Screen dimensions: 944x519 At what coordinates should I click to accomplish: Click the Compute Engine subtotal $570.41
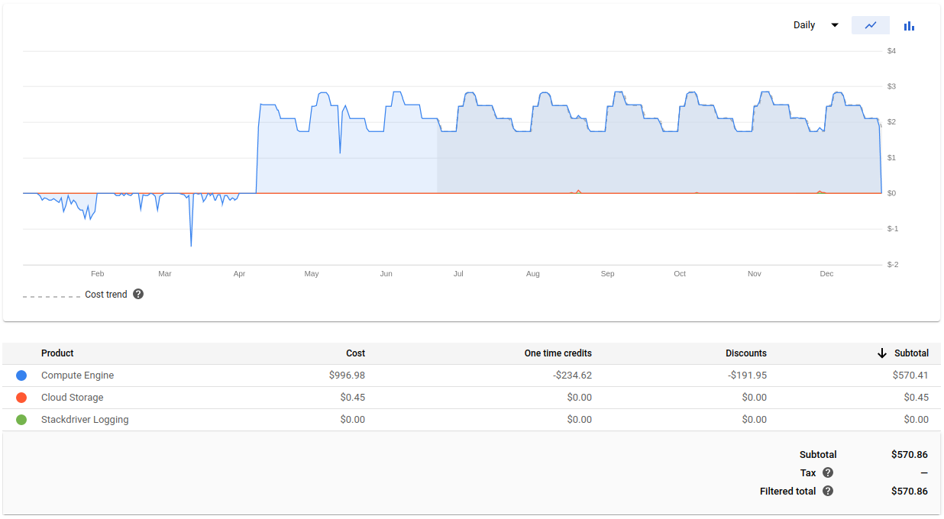[x=910, y=376]
